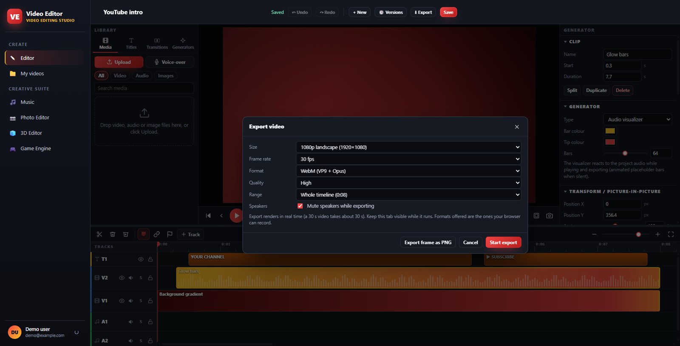Click the safe-area frame icon below preview
Screen dimensions: 680x346
(x=536, y=216)
